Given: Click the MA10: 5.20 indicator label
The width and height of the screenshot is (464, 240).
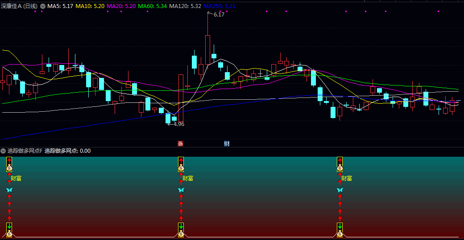Looking at the screenshot, I should [90, 6].
